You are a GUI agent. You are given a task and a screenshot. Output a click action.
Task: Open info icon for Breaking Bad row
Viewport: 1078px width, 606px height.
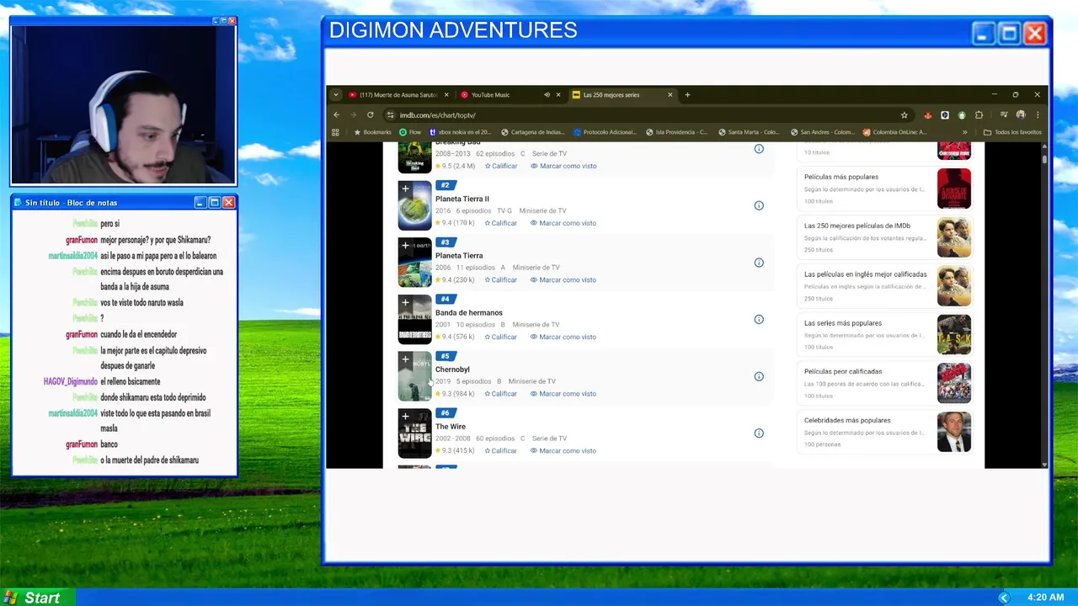click(759, 149)
